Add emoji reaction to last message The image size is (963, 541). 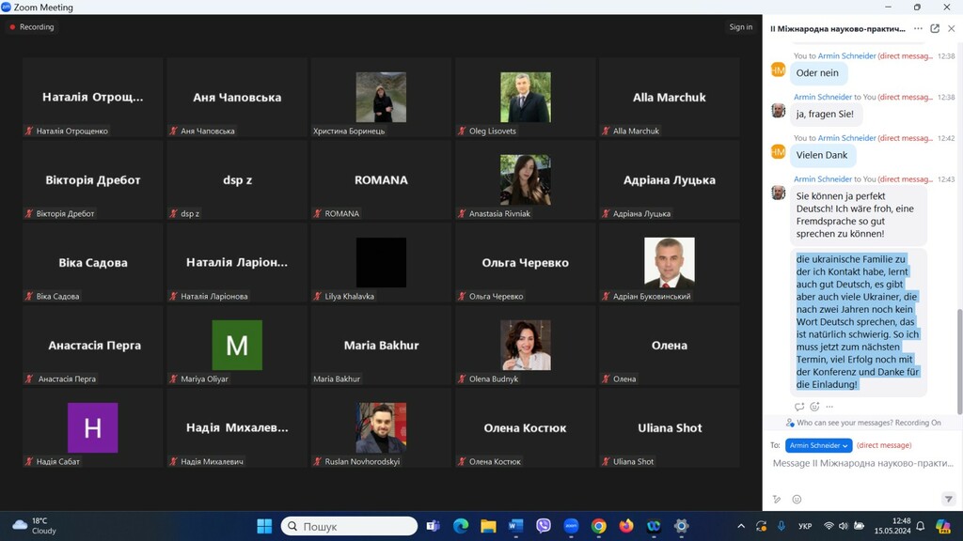(x=814, y=407)
